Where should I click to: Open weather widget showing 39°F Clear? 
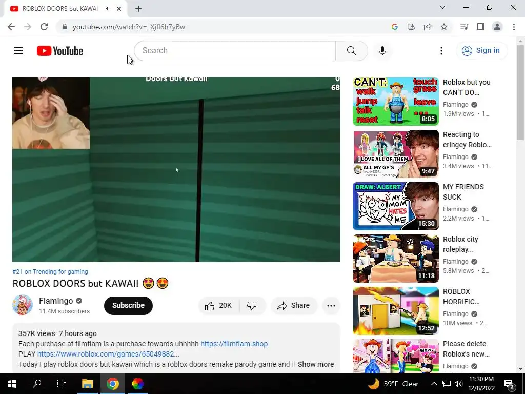[394, 384]
